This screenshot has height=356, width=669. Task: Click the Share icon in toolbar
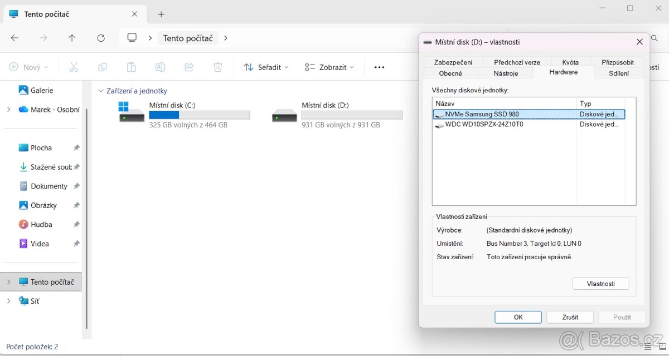[189, 67]
